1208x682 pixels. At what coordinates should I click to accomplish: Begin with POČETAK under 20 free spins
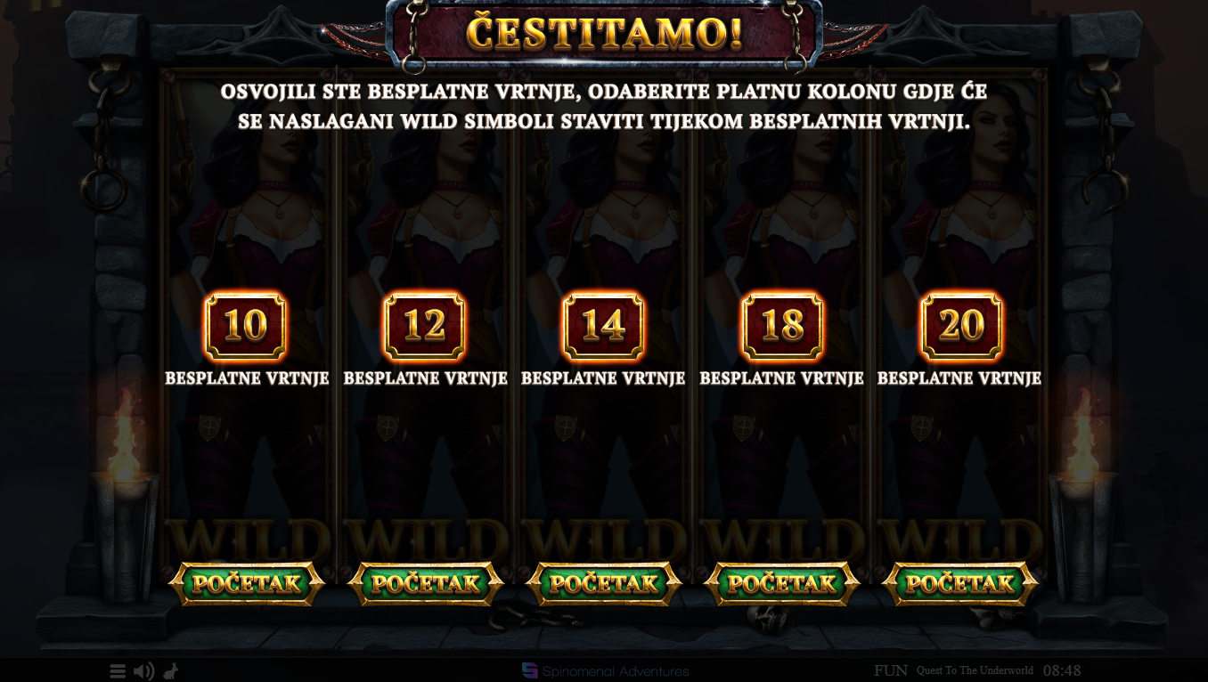(960, 584)
